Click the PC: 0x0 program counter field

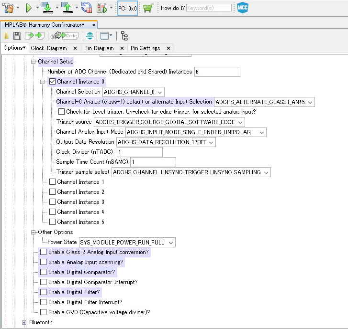click(x=127, y=8)
